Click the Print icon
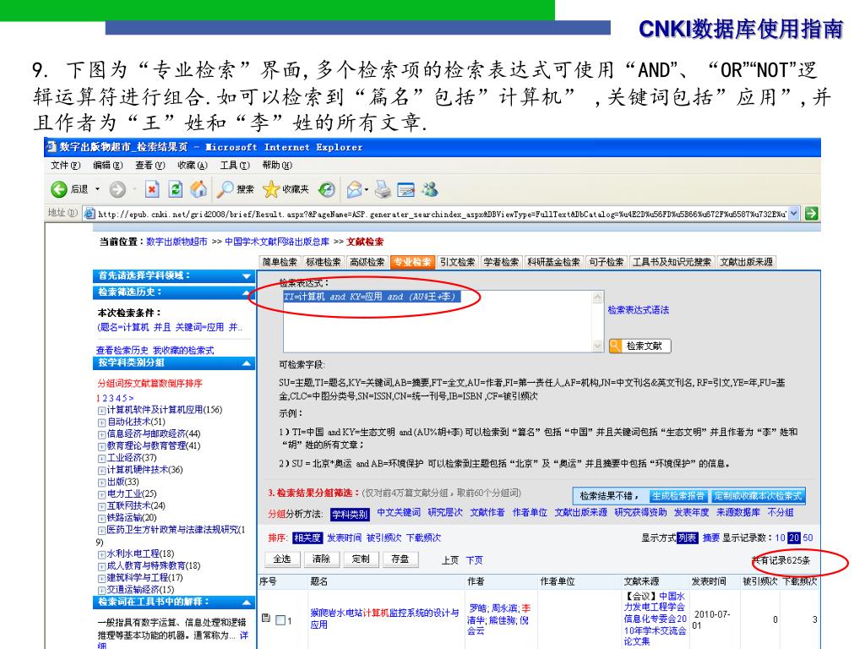 pos(383,189)
